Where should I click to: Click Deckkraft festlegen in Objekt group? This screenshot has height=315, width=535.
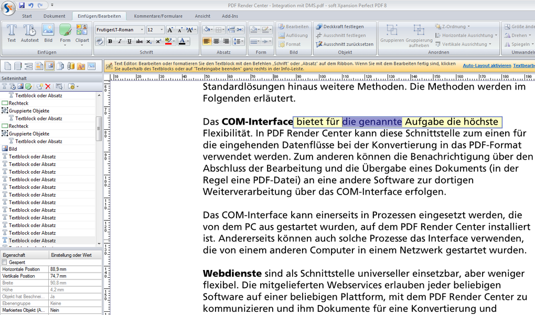tap(340, 27)
